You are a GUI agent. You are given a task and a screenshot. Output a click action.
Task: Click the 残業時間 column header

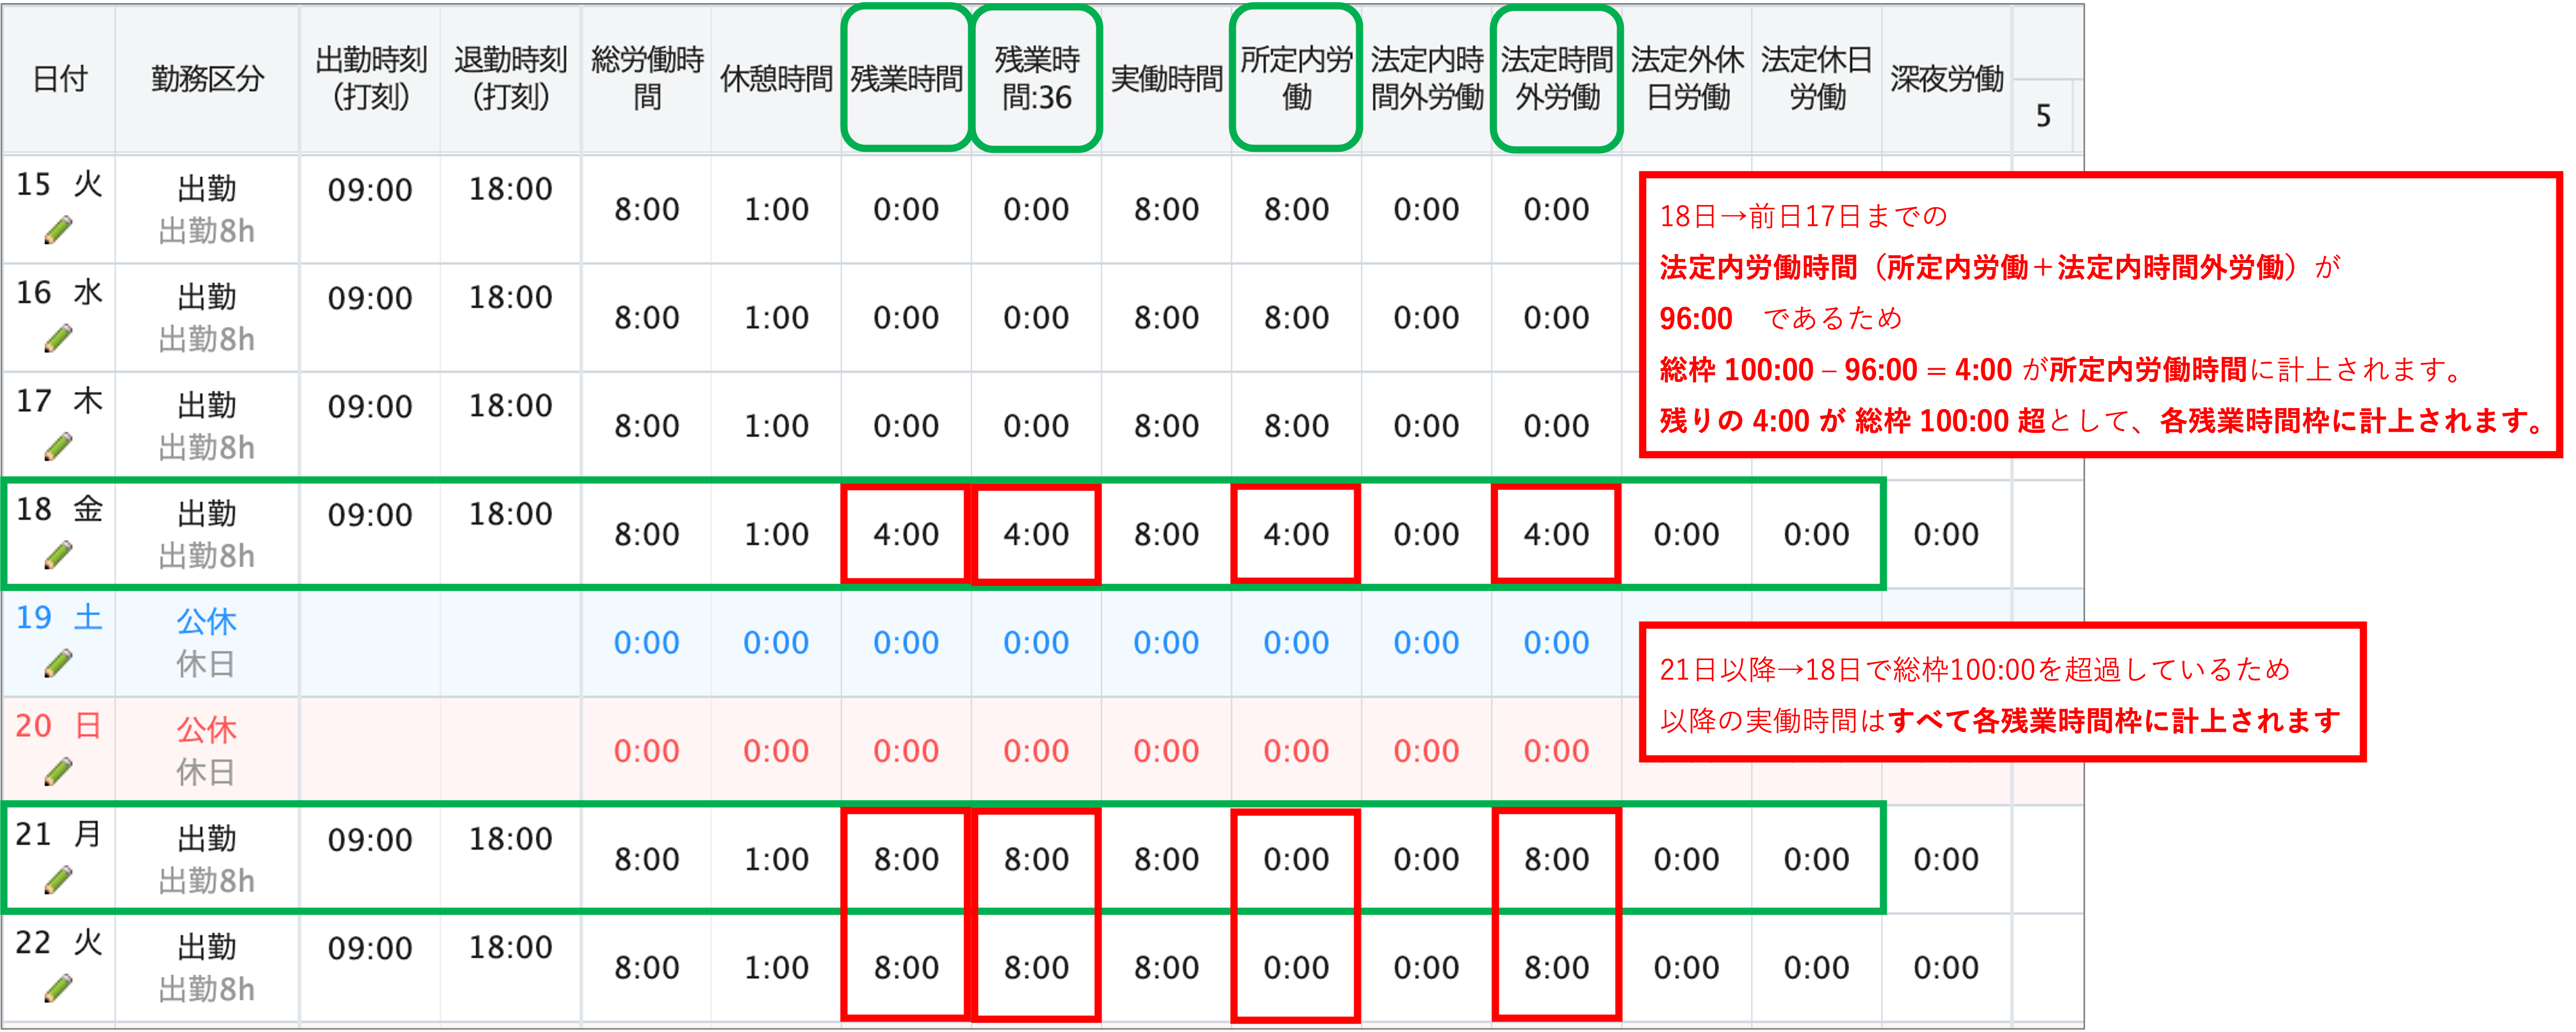907,78
